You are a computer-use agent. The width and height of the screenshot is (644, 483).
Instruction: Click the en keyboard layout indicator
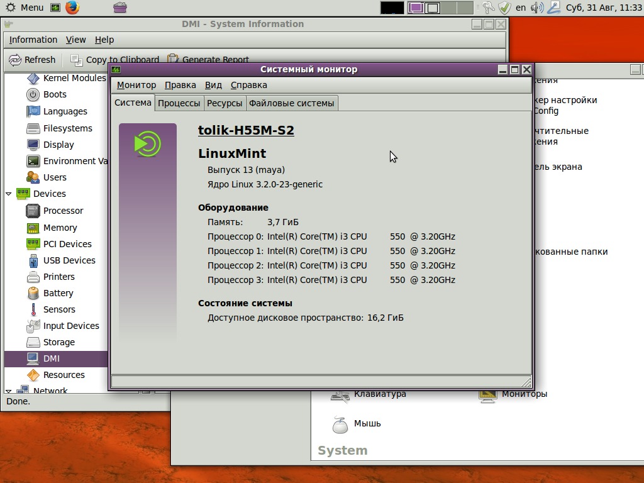click(x=521, y=8)
